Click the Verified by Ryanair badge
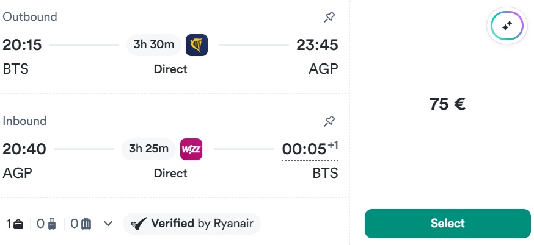This screenshot has height=245, width=534. pyautogui.click(x=192, y=224)
